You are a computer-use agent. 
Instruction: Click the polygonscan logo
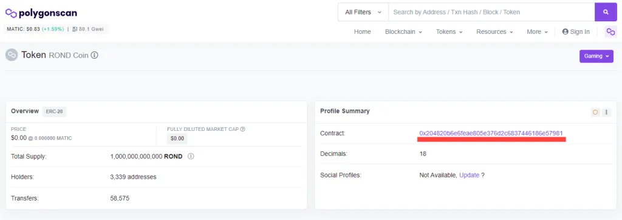pos(41,13)
